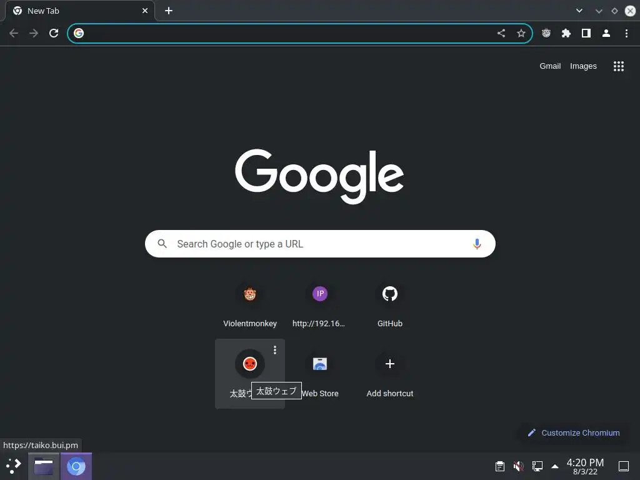Open the KDE application launcher
The image size is (640, 480).
point(14,466)
